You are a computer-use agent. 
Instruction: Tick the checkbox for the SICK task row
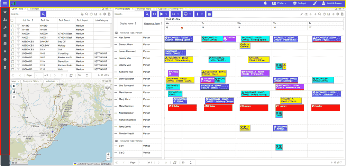(x=13, y=50)
